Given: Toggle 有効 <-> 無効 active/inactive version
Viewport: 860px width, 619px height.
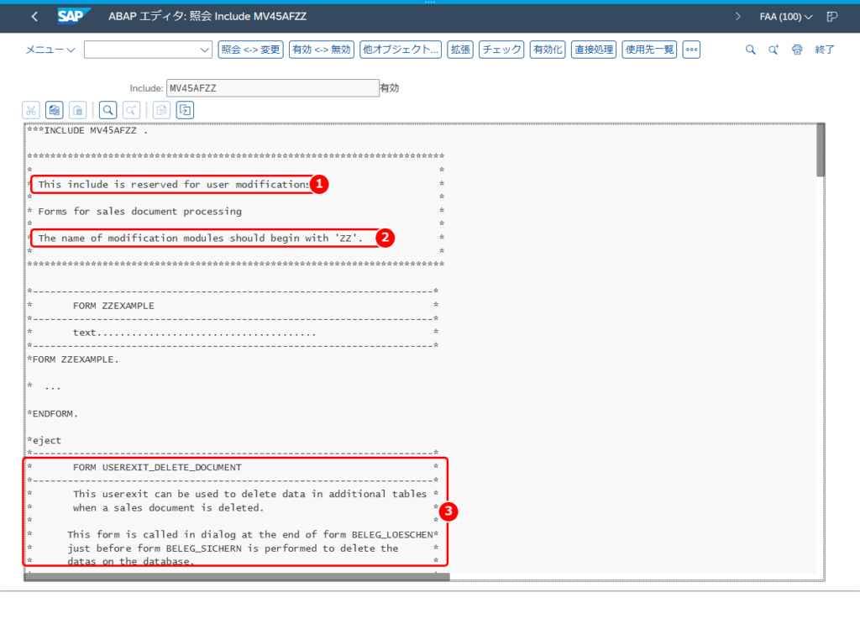Looking at the screenshot, I should tap(322, 50).
